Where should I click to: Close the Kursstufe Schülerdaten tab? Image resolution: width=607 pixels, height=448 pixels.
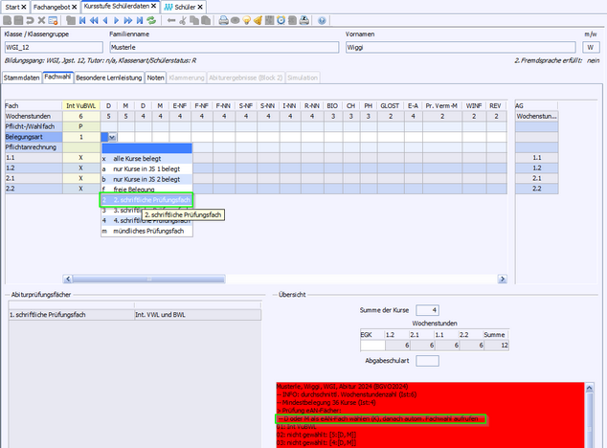pos(155,6)
